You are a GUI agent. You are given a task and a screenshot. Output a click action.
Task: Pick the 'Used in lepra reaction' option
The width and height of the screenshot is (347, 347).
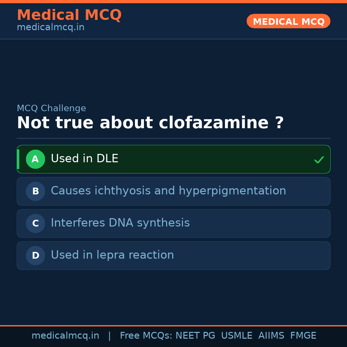pyautogui.click(x=112, y=255)
